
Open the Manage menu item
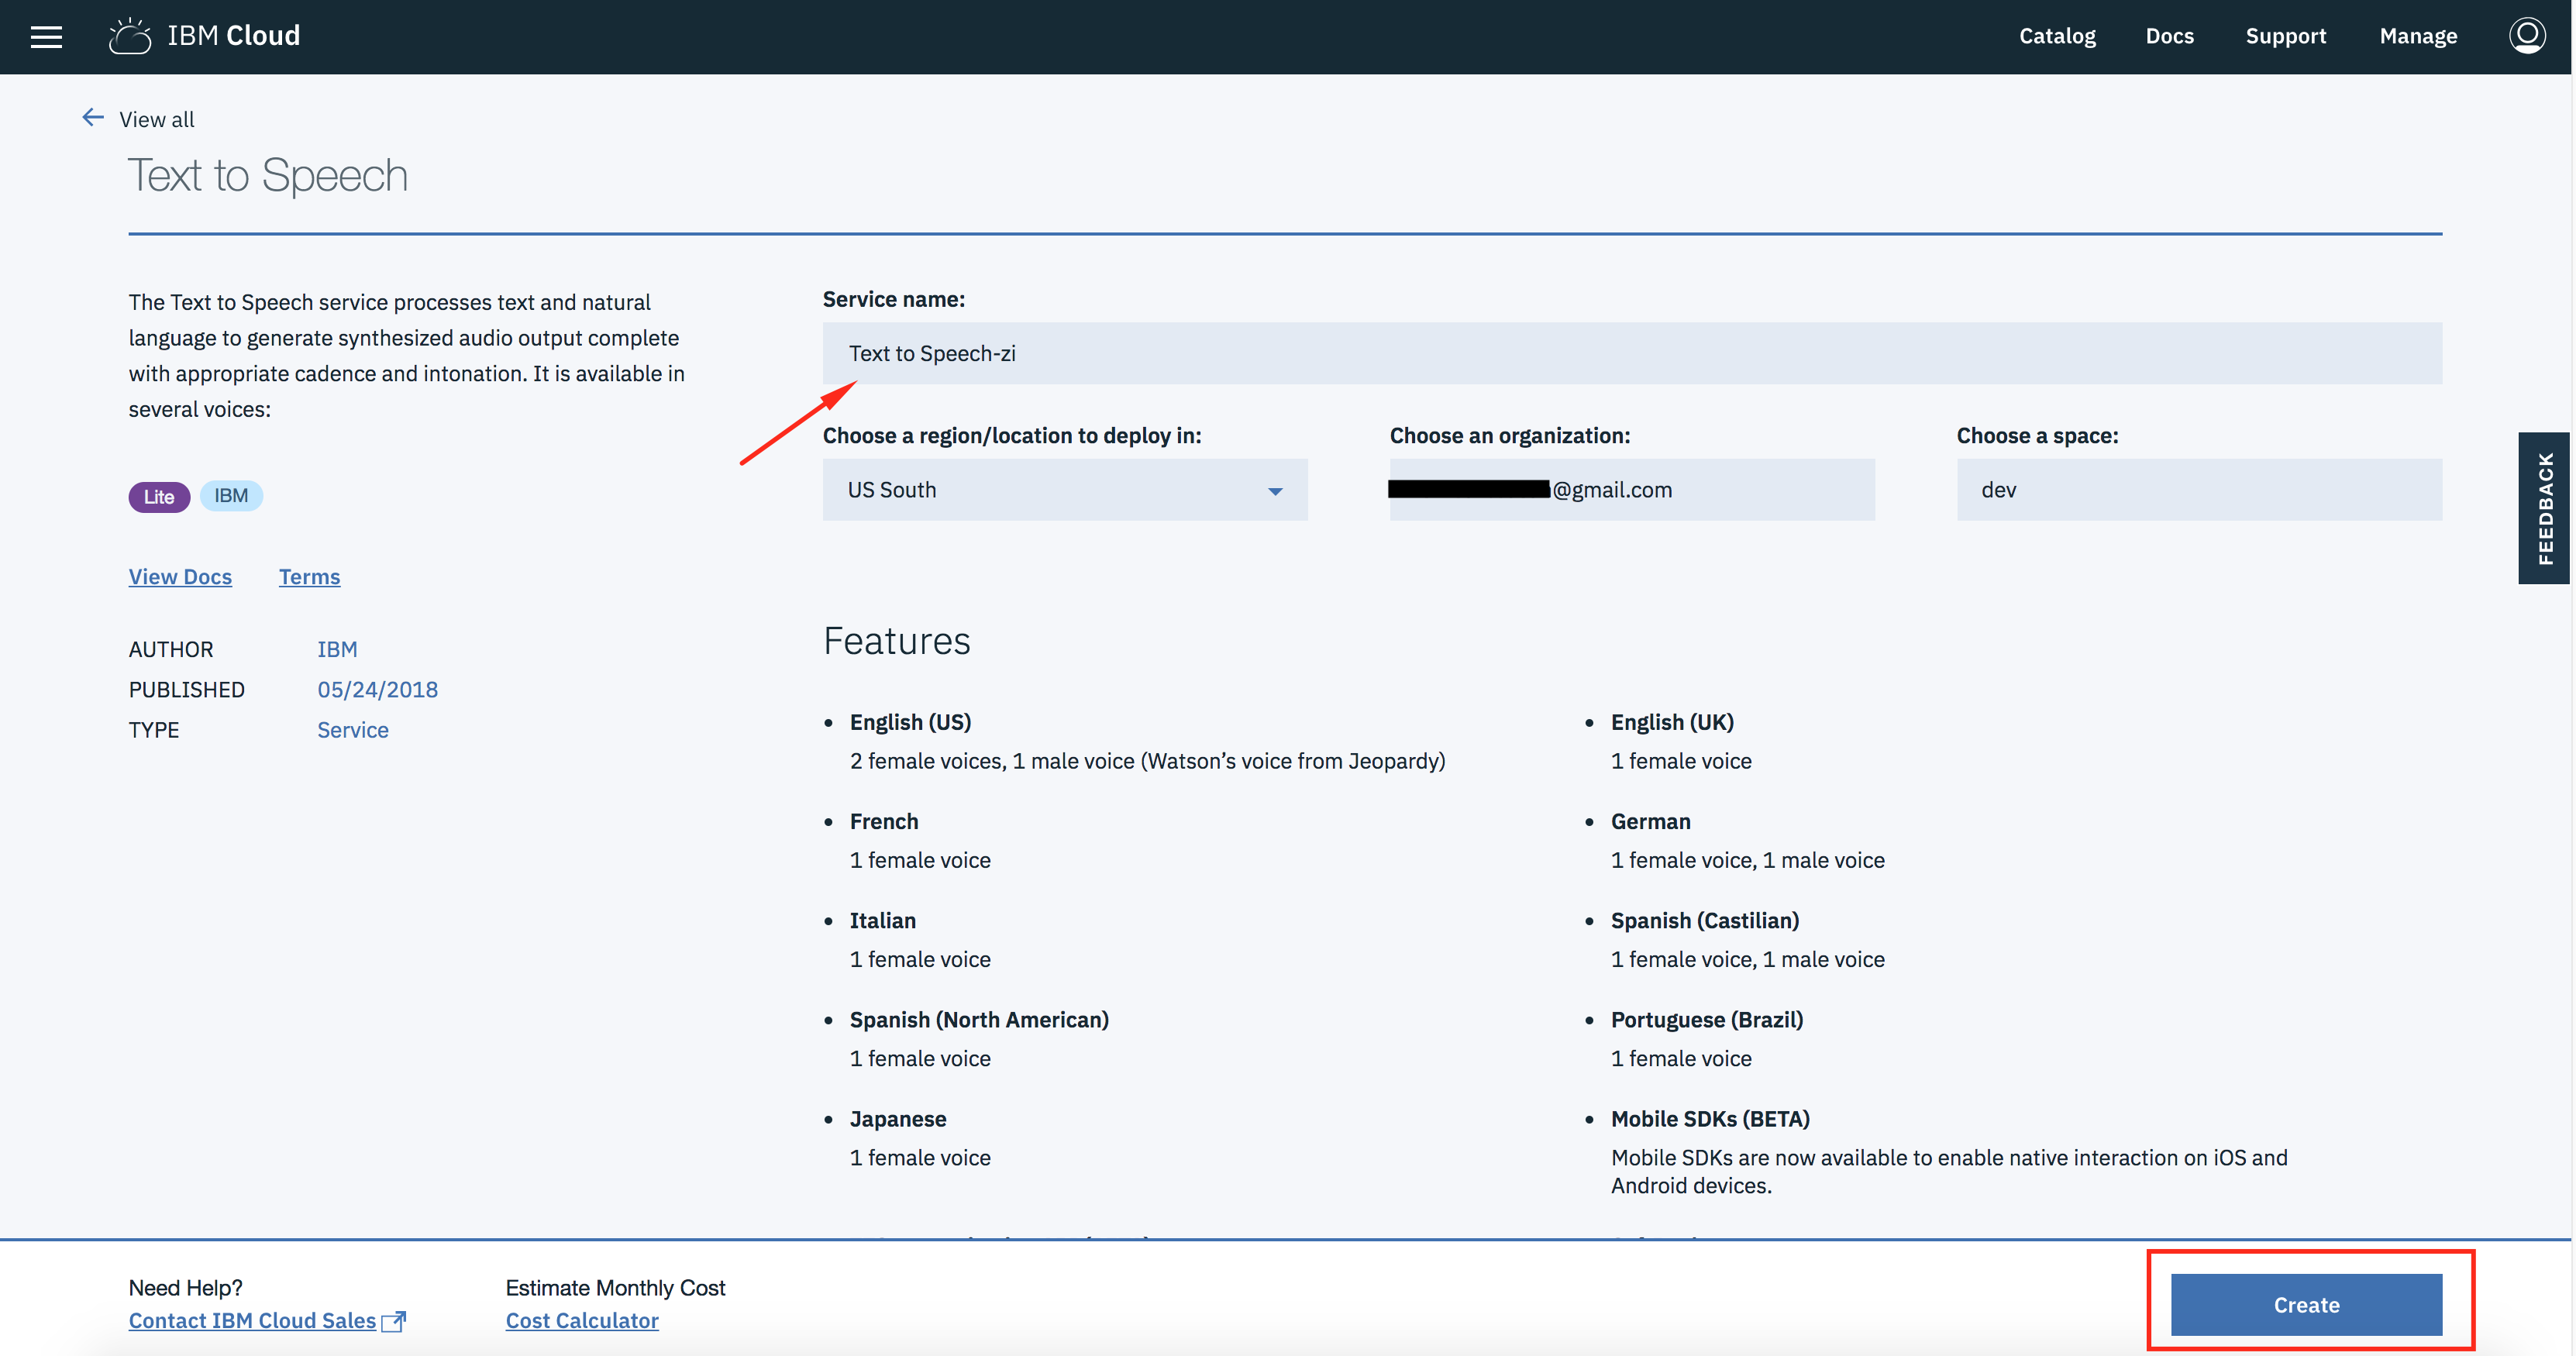click(x=2417, y=36)
